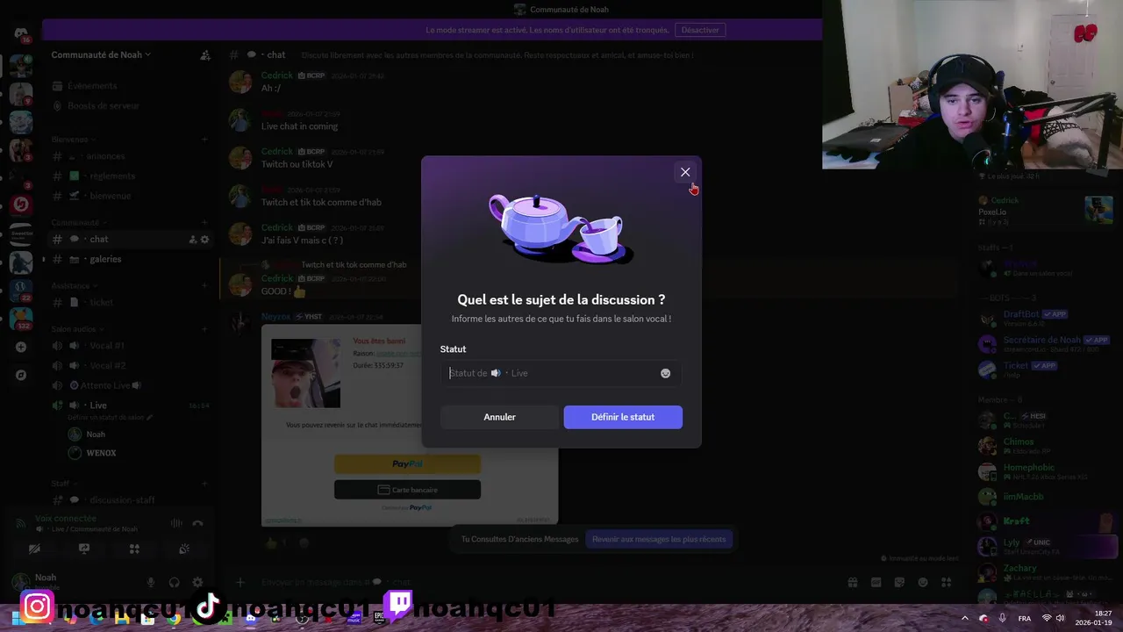
Task: Expand the Communauté de Noah server menu
Action: tap(101, 54)
